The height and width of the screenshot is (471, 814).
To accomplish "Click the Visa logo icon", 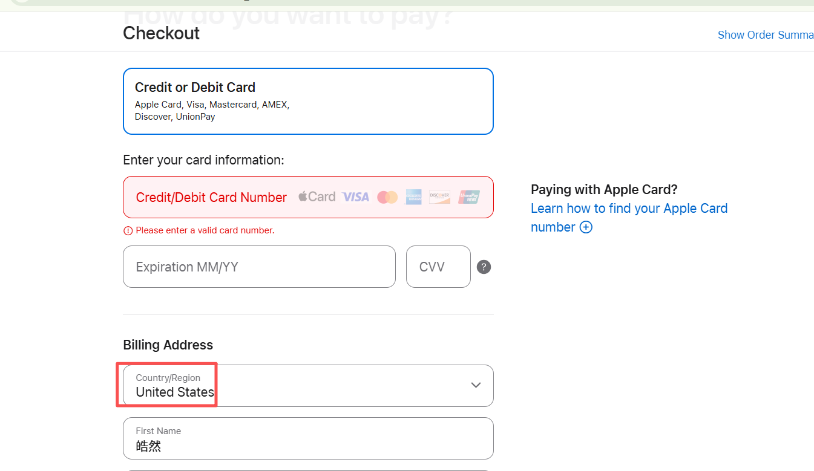I will [x=356, y=197].
